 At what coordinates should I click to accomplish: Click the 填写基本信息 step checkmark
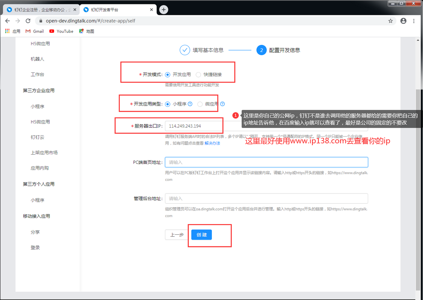185,50
